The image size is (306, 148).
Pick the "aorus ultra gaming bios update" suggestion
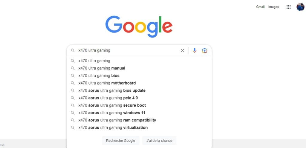pyautogui.click(x=112, y=91)
